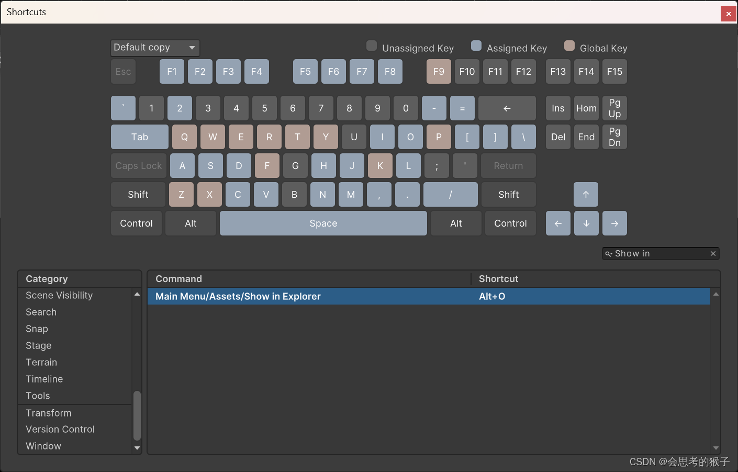738x472 pixels.
Task: Select the Tab key on the keyboard map
Action: pyautogui.click(x=139, y=137)
